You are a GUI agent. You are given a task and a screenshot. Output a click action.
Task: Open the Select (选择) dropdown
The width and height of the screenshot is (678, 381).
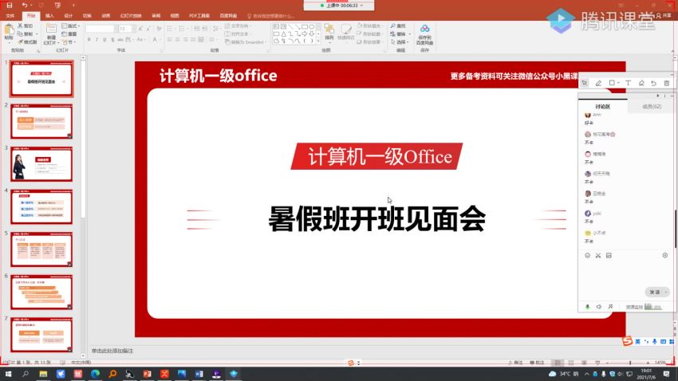[x=400, y=42]
